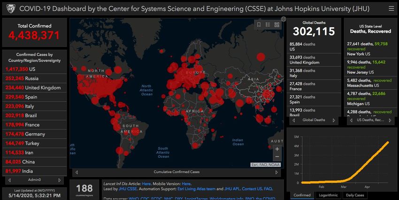The width and height of the screenshot is (399, 200).
Task: Click right arrow beside US Deaths, Rec...
Action: tap(390, 120)
